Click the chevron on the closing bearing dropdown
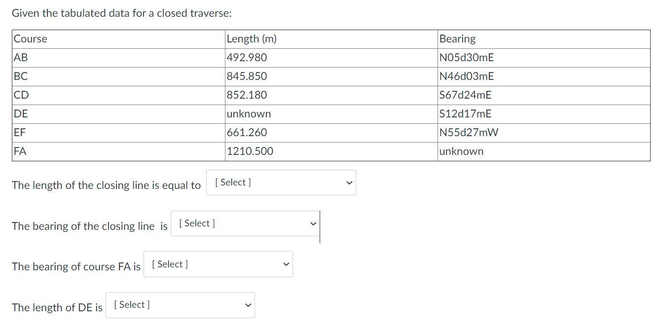This screenshot has height=330, width=661. [x=313, y=223]
